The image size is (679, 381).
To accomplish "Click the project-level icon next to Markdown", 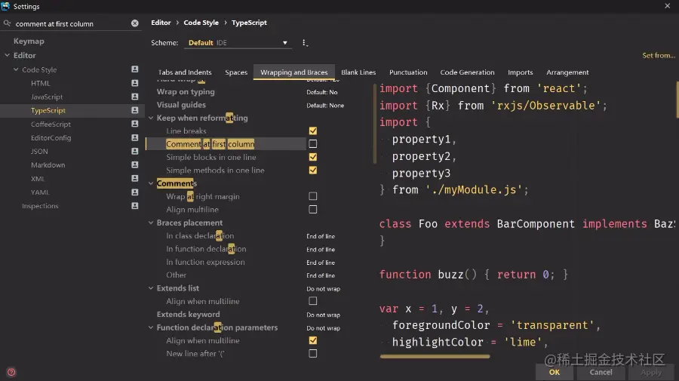I will point(135,164).
